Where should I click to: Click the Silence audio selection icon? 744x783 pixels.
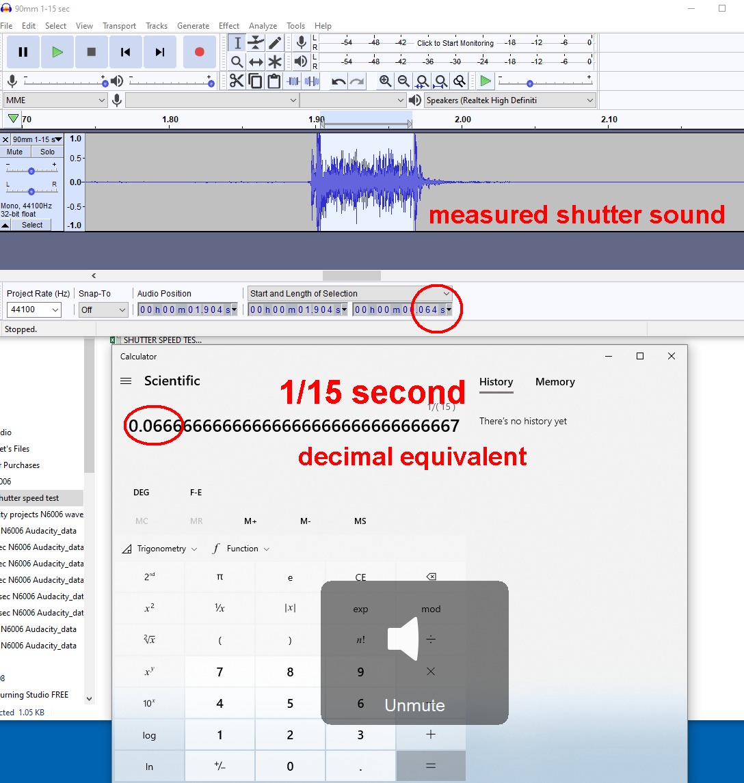tap(312, 81)
